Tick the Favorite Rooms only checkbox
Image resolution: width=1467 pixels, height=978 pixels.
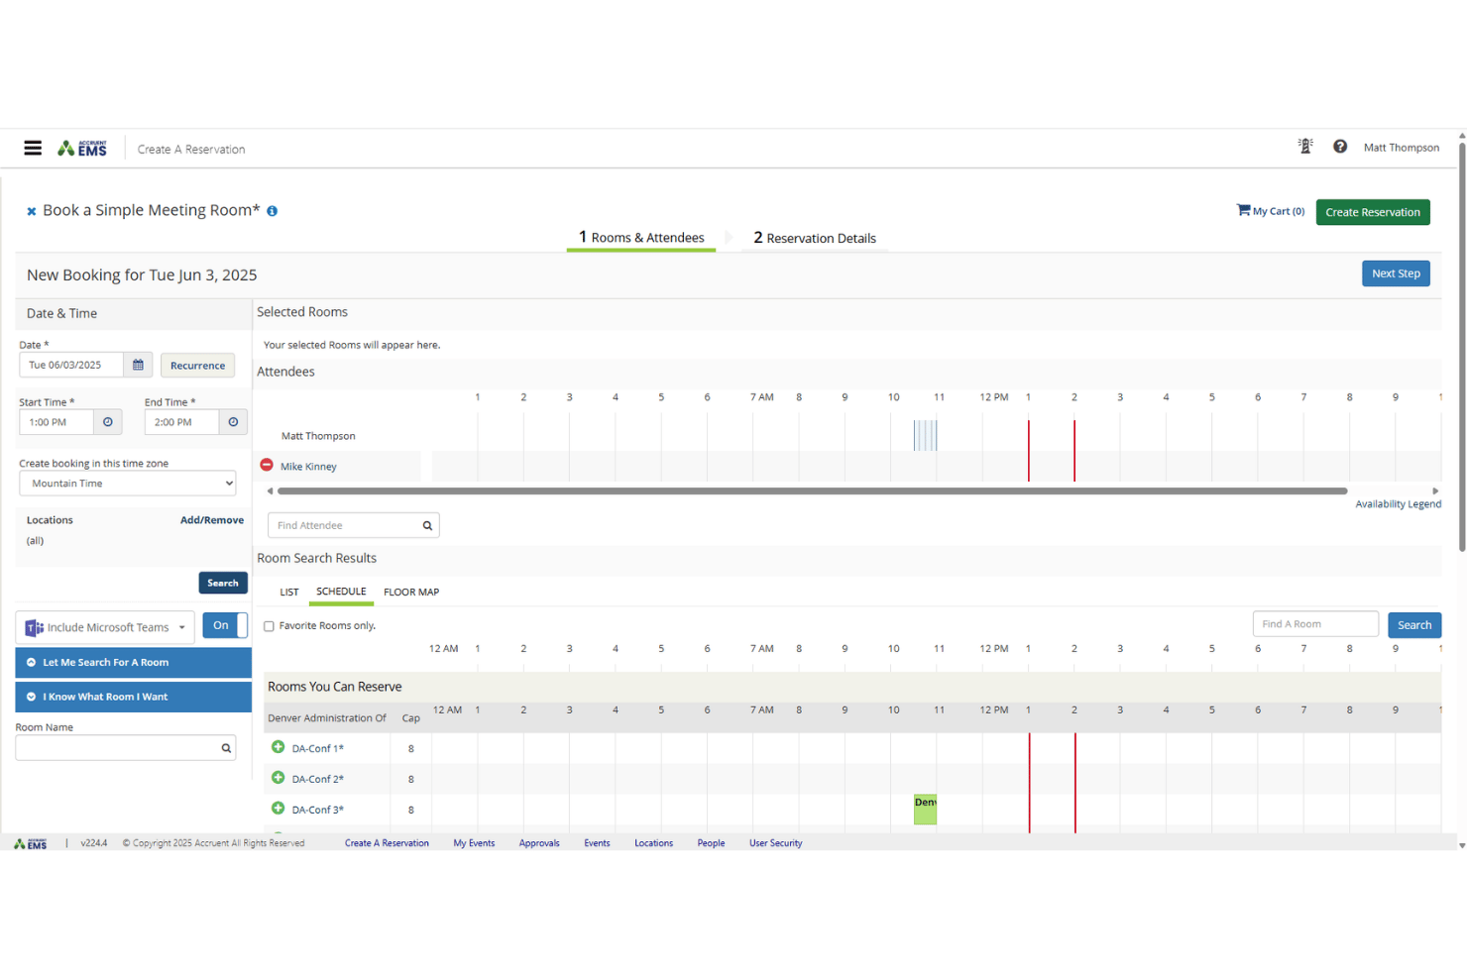coord(269,626)
